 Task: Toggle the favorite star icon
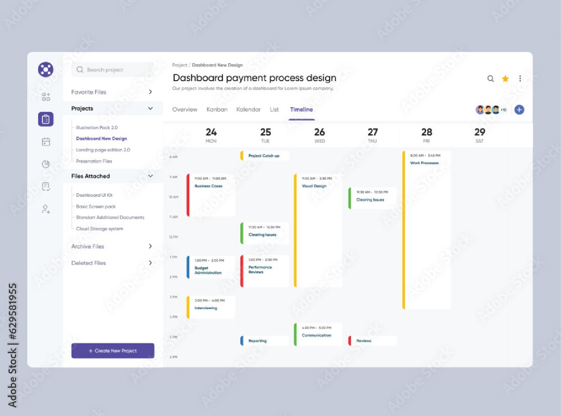click(505, 79)
